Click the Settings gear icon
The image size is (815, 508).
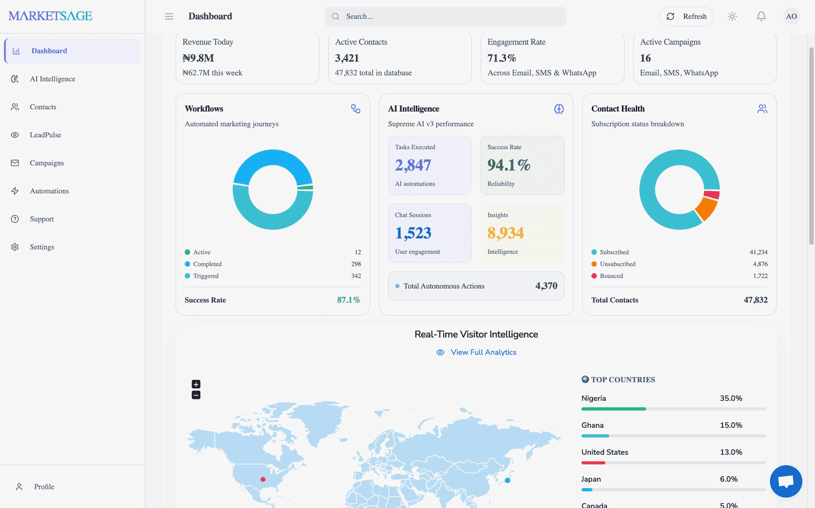point(15,247)
